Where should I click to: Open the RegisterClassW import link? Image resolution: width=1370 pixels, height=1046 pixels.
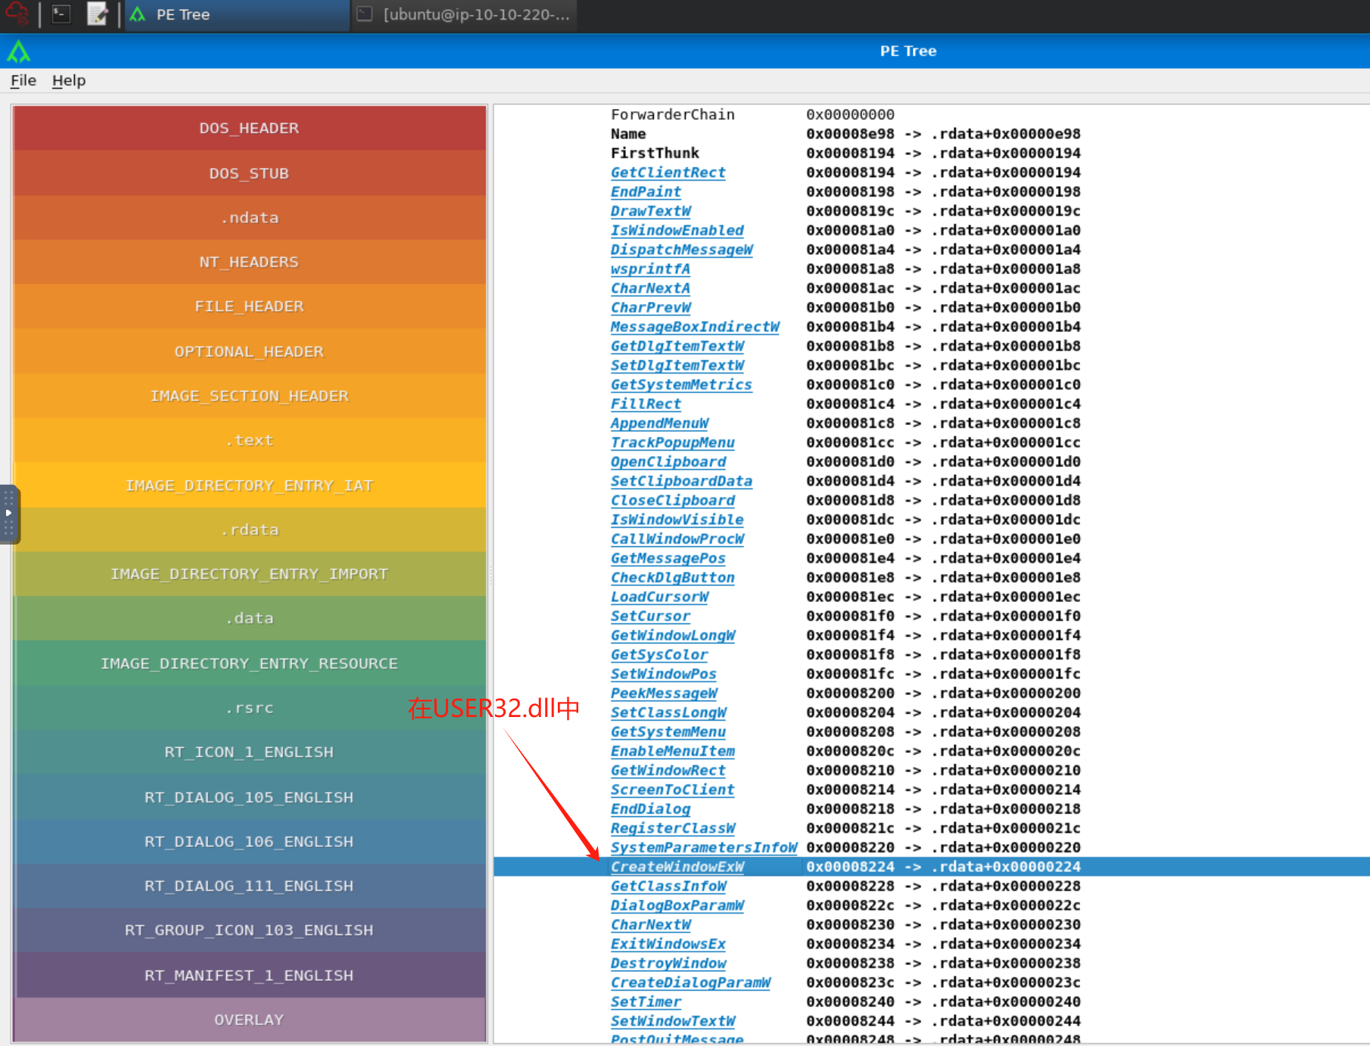[x=672, y=828]
